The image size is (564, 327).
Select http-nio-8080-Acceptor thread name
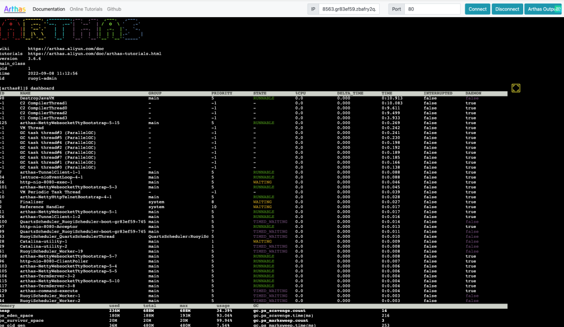pyautogui.click(x=49, y=227)
